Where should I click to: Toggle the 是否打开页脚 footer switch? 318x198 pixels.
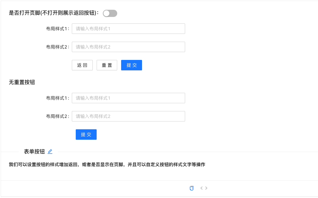(110, 13)
